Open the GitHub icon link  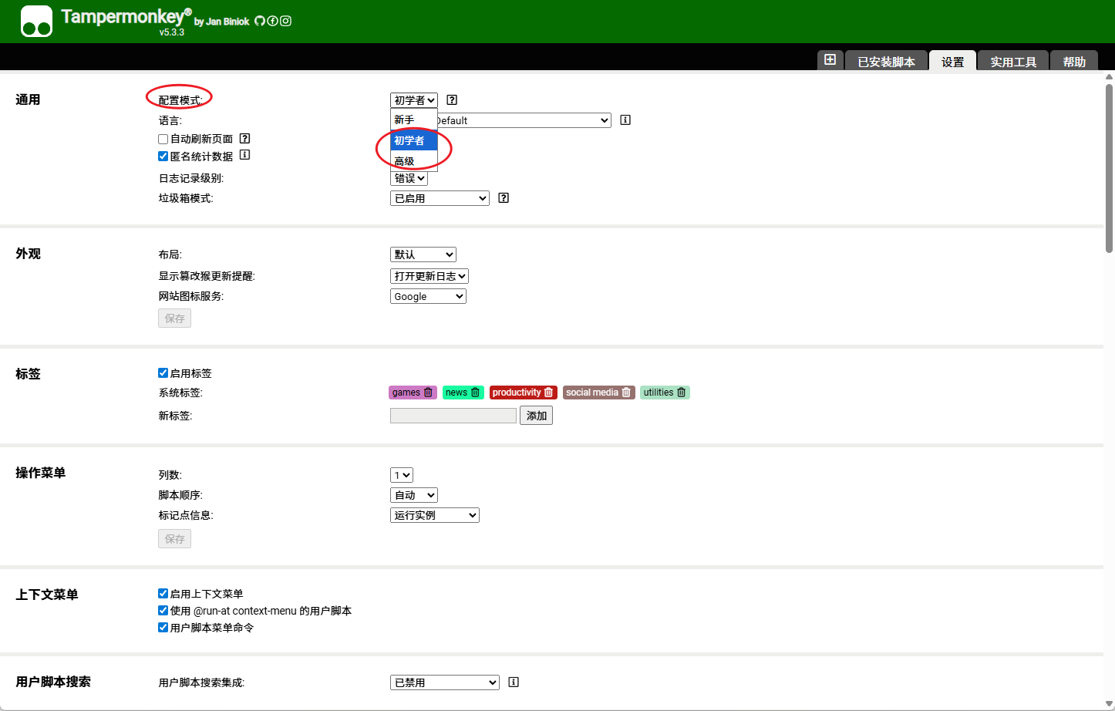tap(260, 21)
